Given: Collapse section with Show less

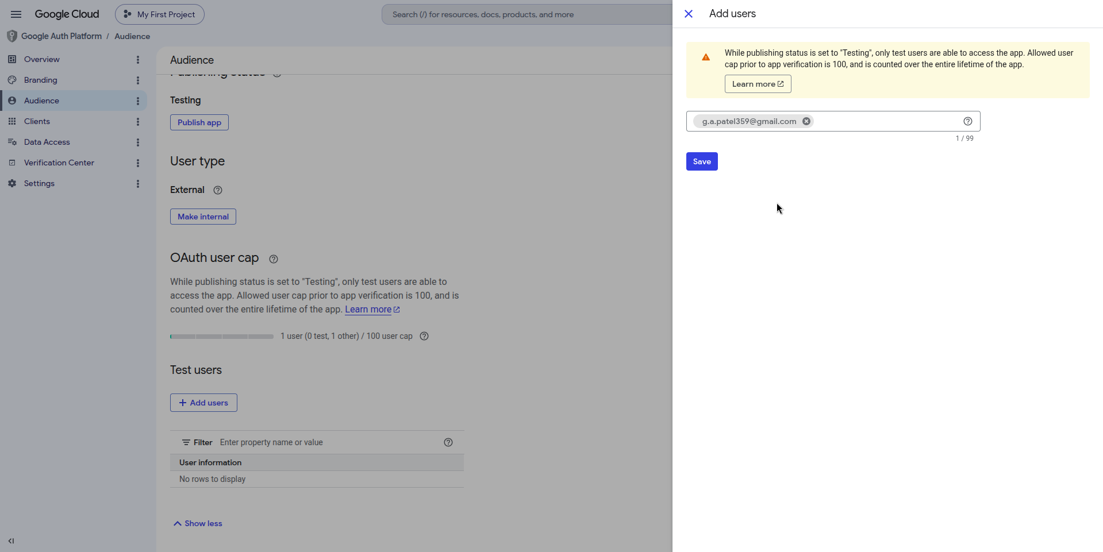Looking at the screenshot, I should (x=198, y=523).
